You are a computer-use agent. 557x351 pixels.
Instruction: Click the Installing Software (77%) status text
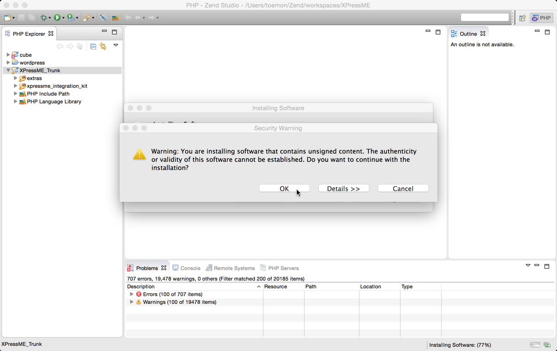(460, 345)
